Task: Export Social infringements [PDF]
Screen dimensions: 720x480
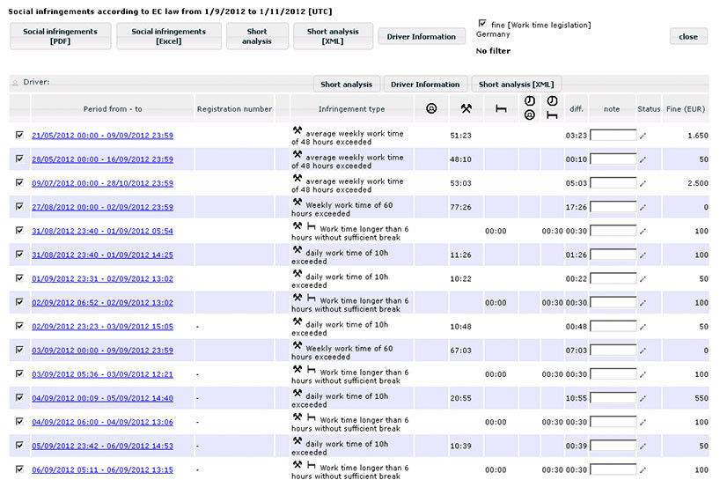Action: coord(60,36)
